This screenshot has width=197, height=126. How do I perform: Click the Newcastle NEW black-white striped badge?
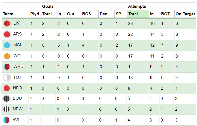coord(6,109)
